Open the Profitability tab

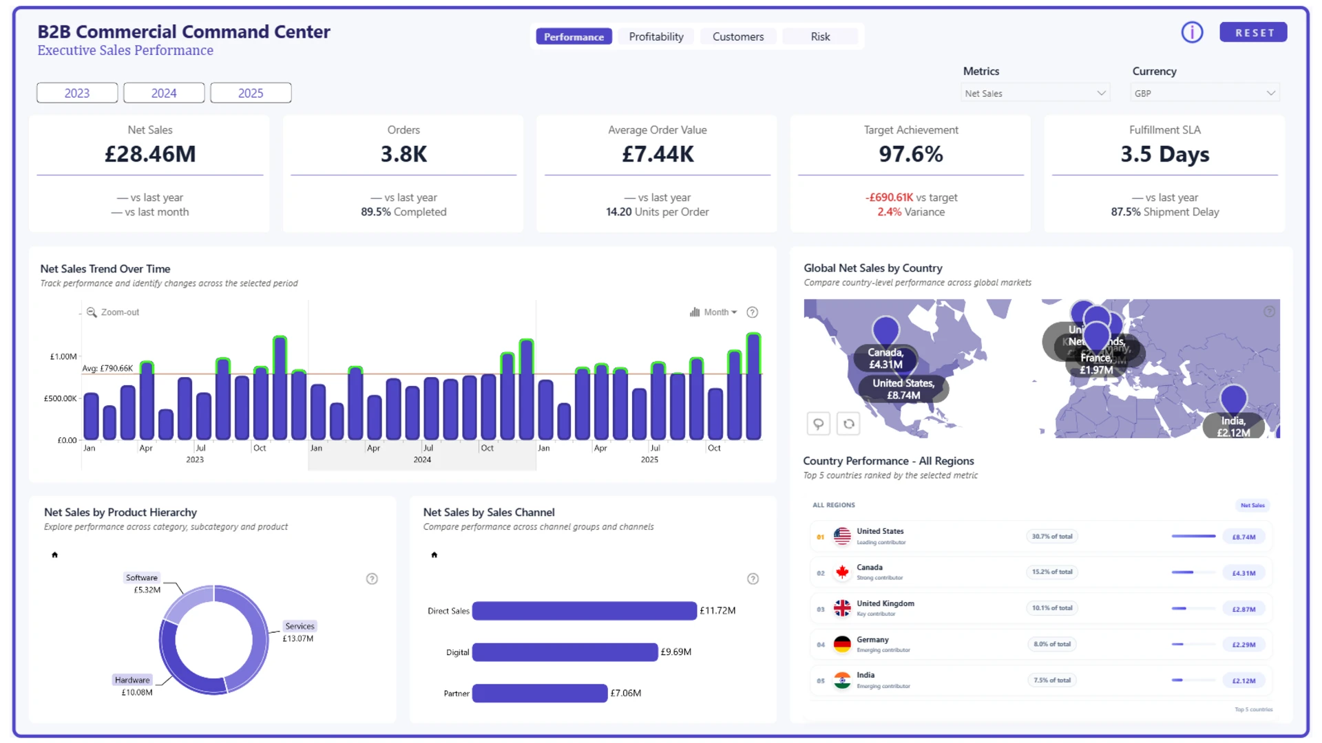(x=656, y=36)
